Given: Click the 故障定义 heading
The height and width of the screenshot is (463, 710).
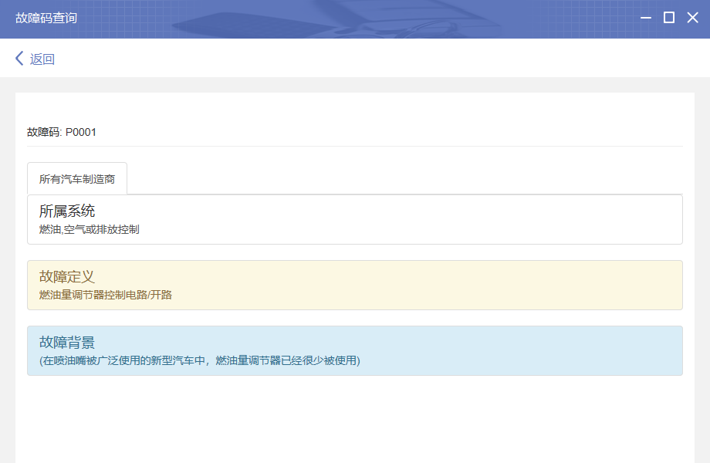Looking at the screenshot, I should 67,276.
